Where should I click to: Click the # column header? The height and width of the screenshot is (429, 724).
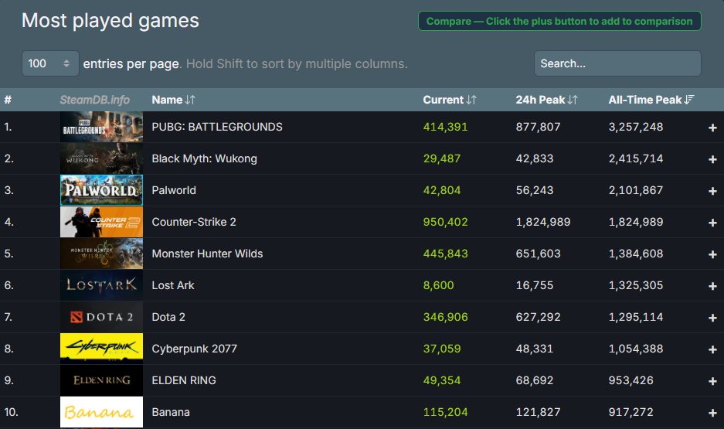[x=8, y=100]
